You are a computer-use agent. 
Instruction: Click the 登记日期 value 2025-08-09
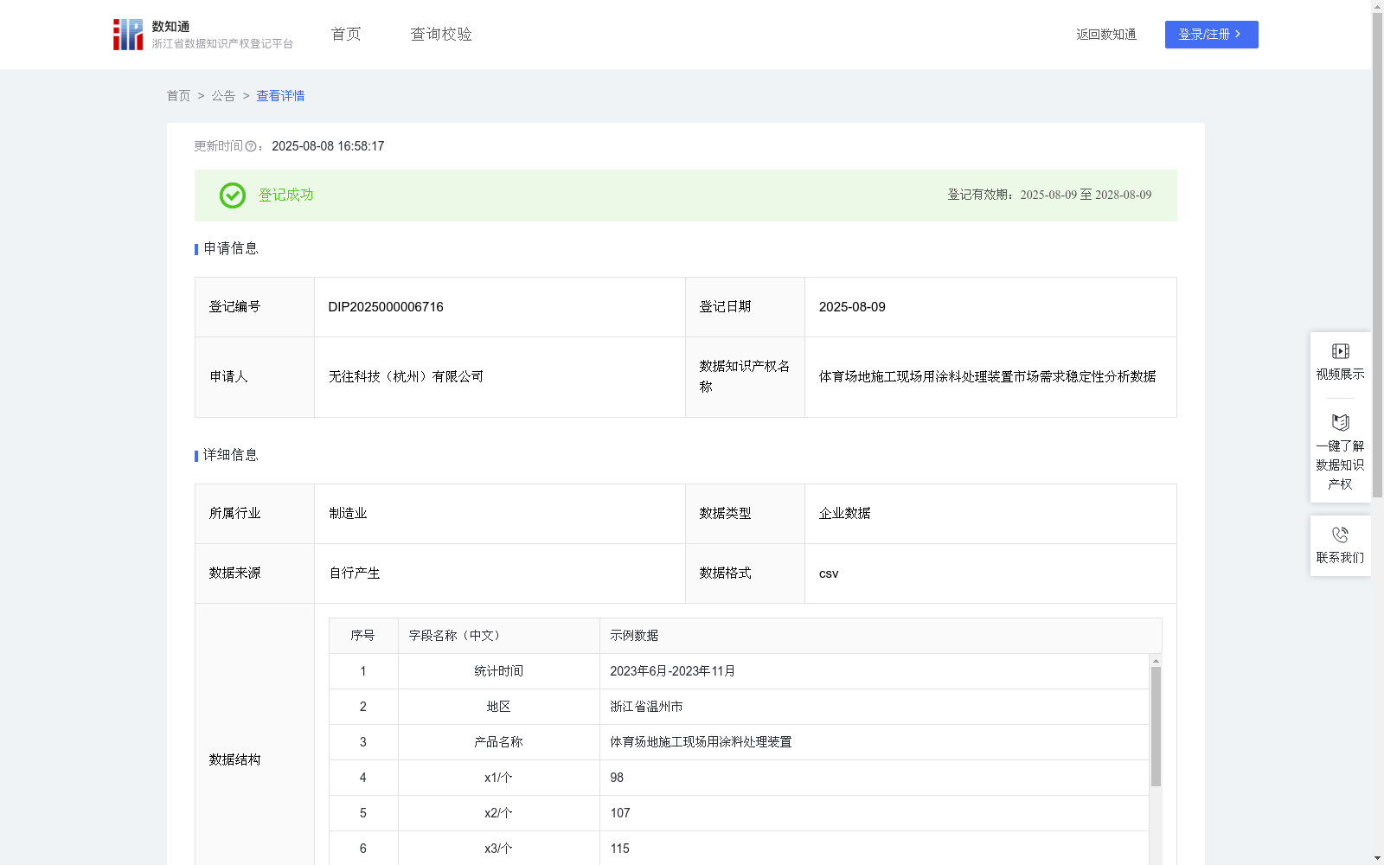(x=852, y=307)
